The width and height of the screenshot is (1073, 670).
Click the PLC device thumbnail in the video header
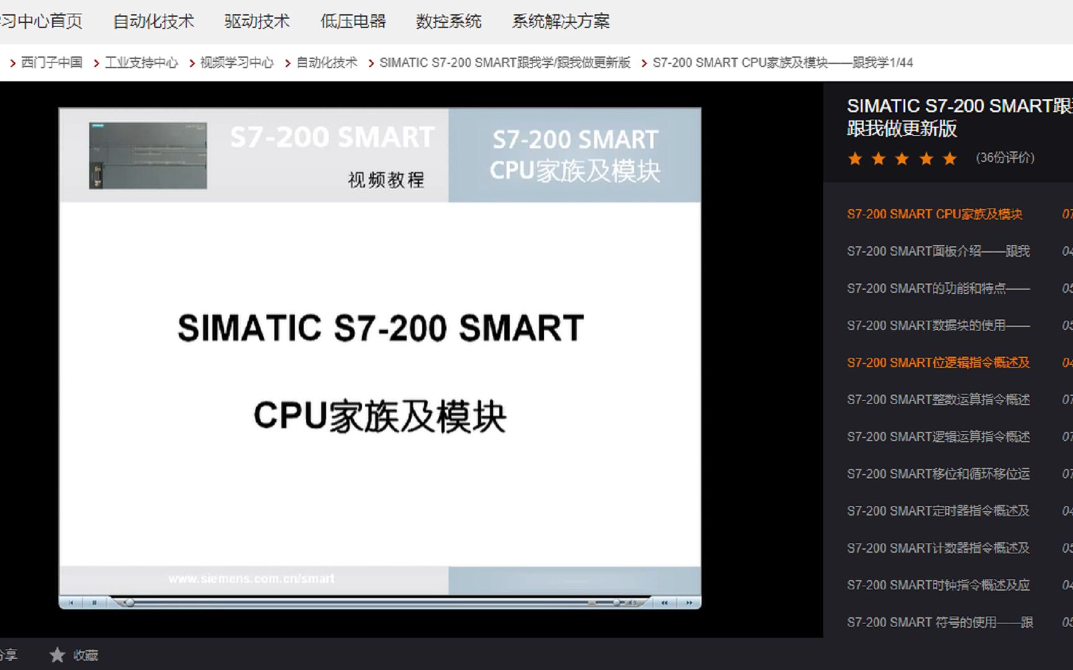(148, 155)
